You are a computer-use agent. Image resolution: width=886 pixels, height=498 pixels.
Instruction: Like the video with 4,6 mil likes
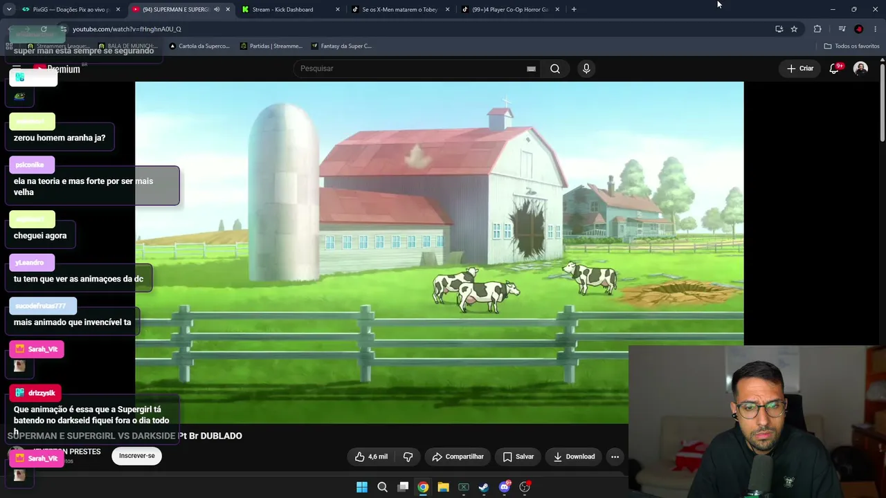click(371, 456)
